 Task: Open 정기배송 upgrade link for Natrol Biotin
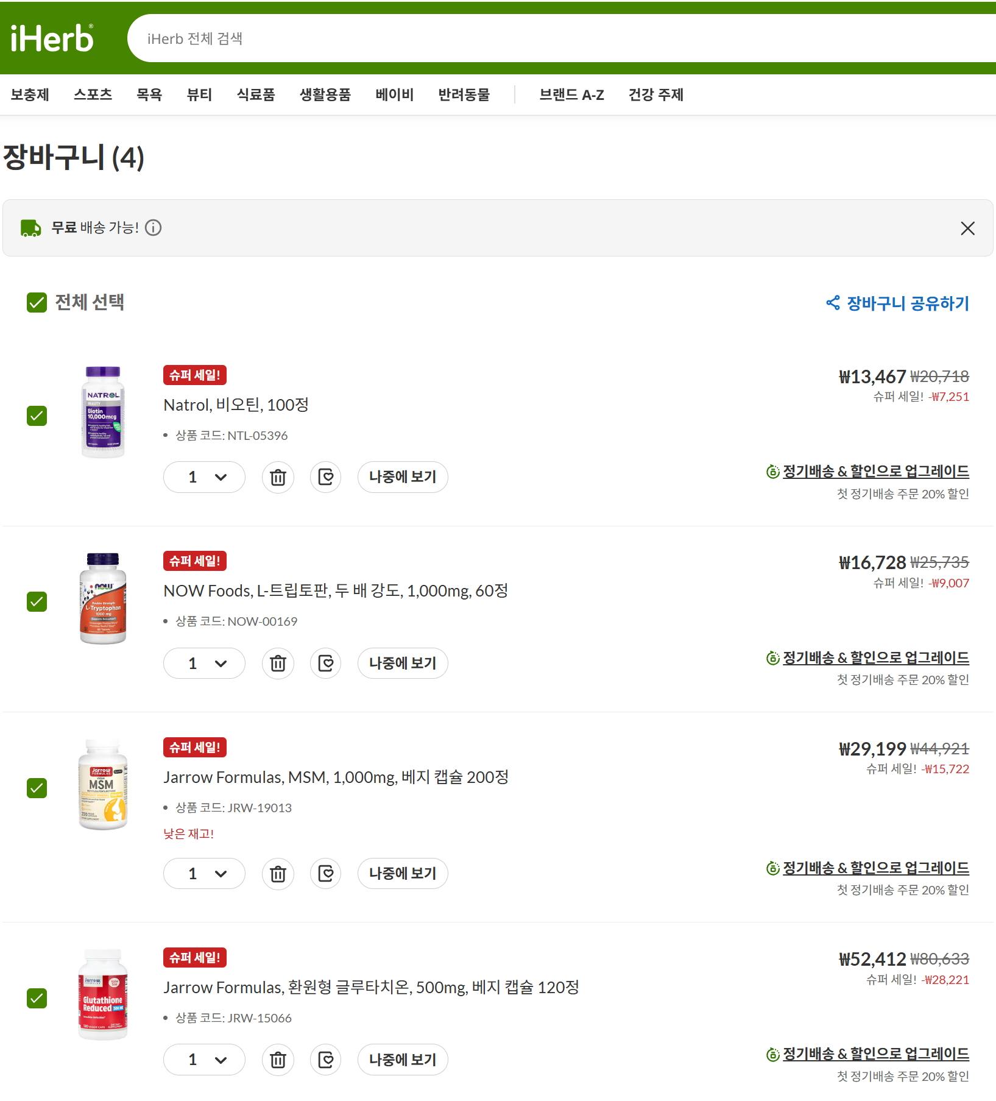[875, 471]
